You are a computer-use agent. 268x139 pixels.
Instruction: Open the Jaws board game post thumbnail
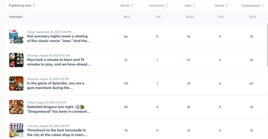(16, 36)
